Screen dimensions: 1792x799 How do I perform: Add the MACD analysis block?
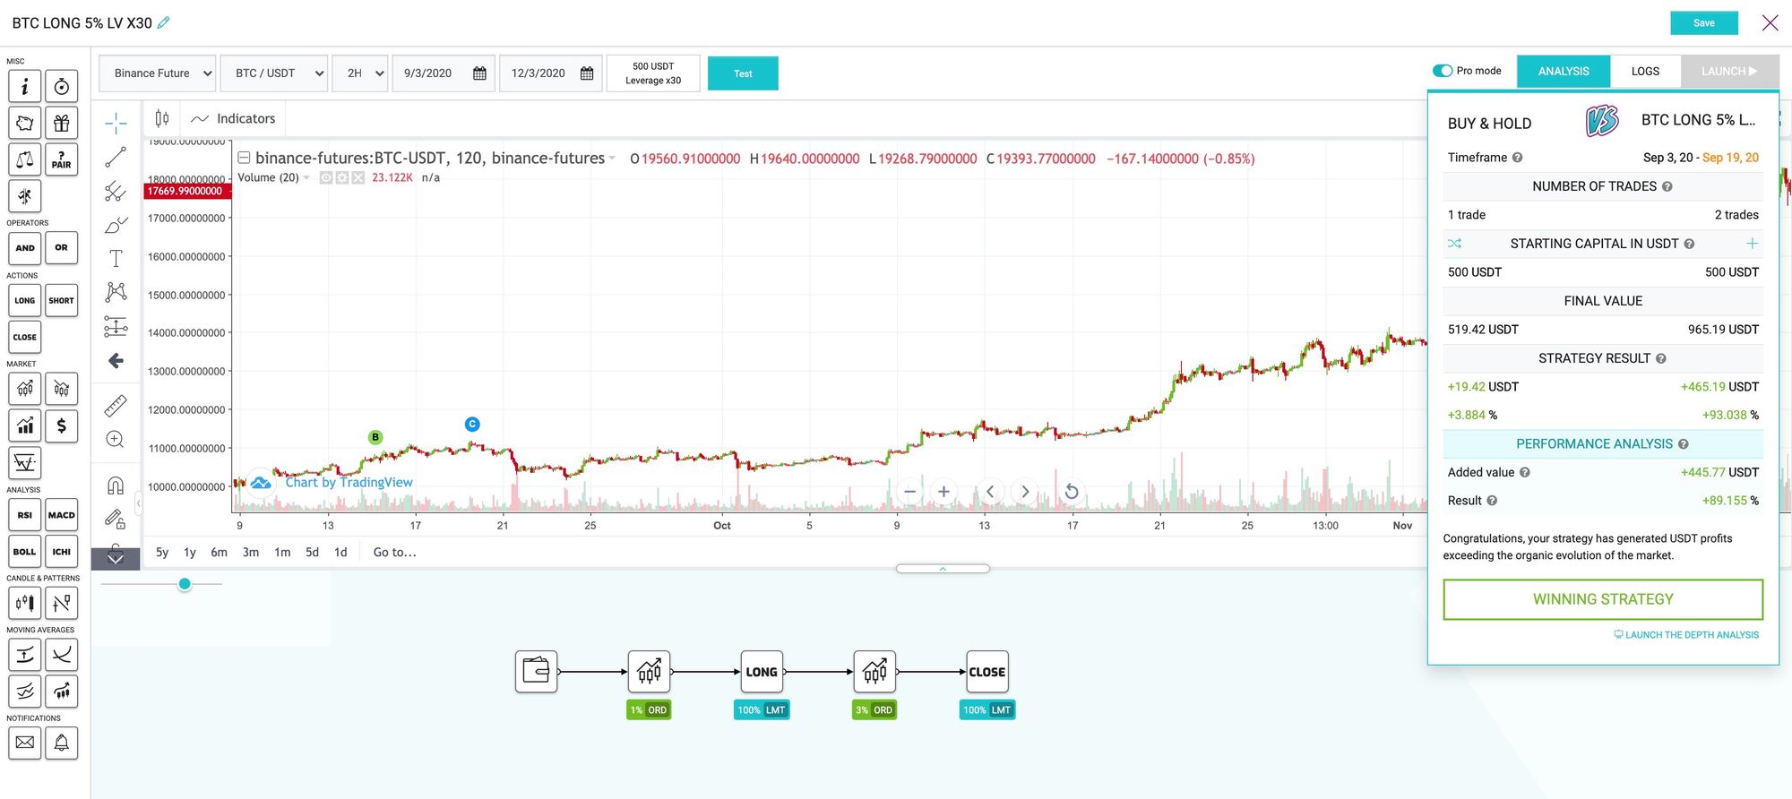coord(62,515)
